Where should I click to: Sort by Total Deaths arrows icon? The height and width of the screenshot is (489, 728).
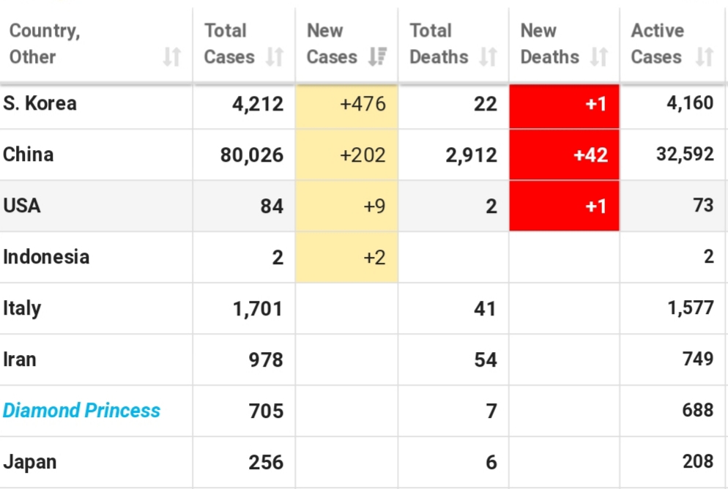(x=488, y=57)
